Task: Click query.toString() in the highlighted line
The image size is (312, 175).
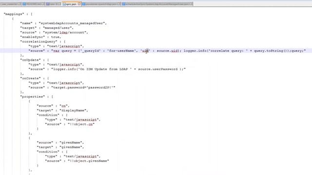Action: (x=271, y=51)
